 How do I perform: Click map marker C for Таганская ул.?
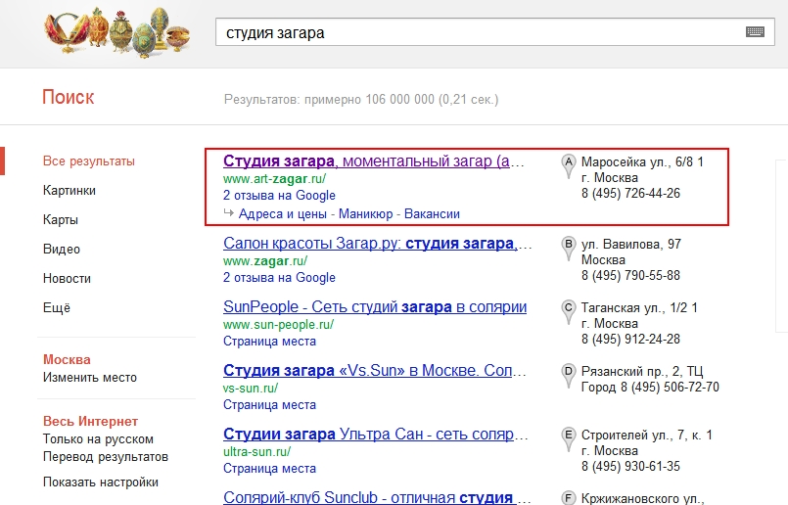pyautogui.click(x=569, y=311)
